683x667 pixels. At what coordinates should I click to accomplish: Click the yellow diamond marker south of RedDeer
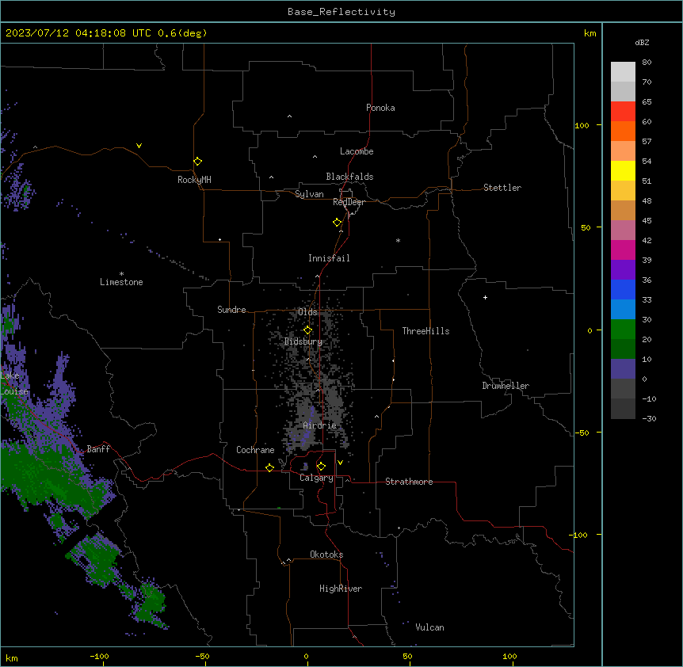(338, 223)
